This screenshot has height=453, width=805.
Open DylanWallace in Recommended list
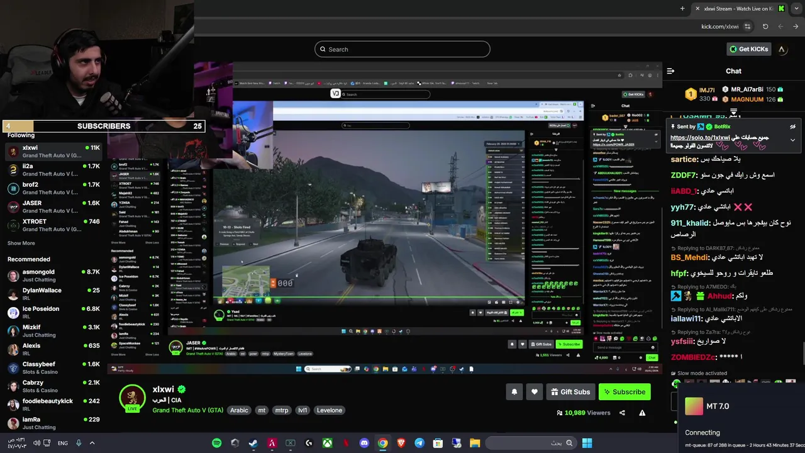click(53, 294)
